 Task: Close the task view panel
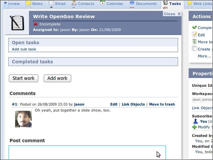[172, 14]
